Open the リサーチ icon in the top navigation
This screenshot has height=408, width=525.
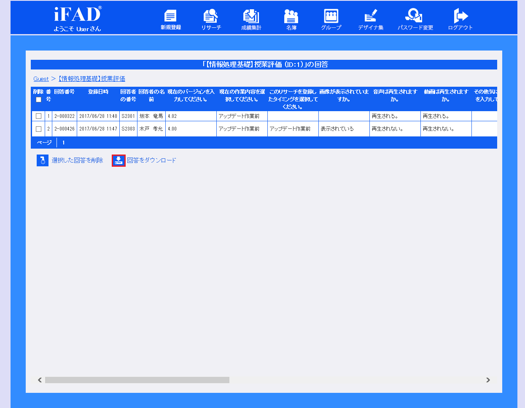[x=210, y=16]
